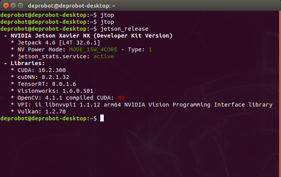Click the red 'NO' compiled CUDA value
The image size is (281, 177).
(121, 98)
